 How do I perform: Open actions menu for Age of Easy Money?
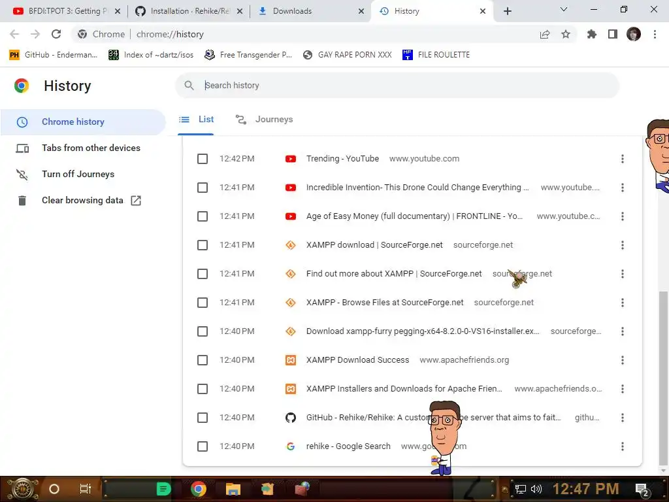click(623, 216)
